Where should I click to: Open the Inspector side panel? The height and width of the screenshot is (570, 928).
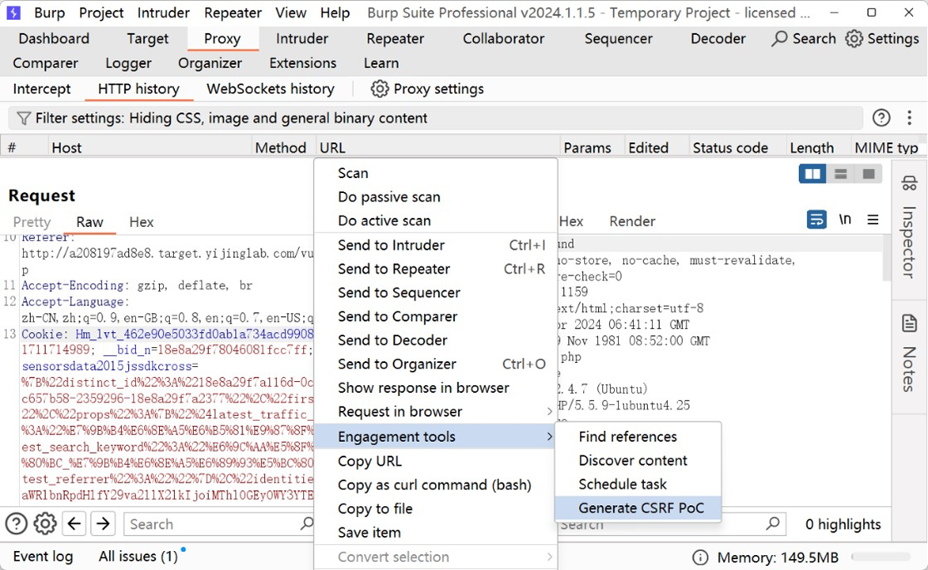pyautogui.click(x=909, y=228)
